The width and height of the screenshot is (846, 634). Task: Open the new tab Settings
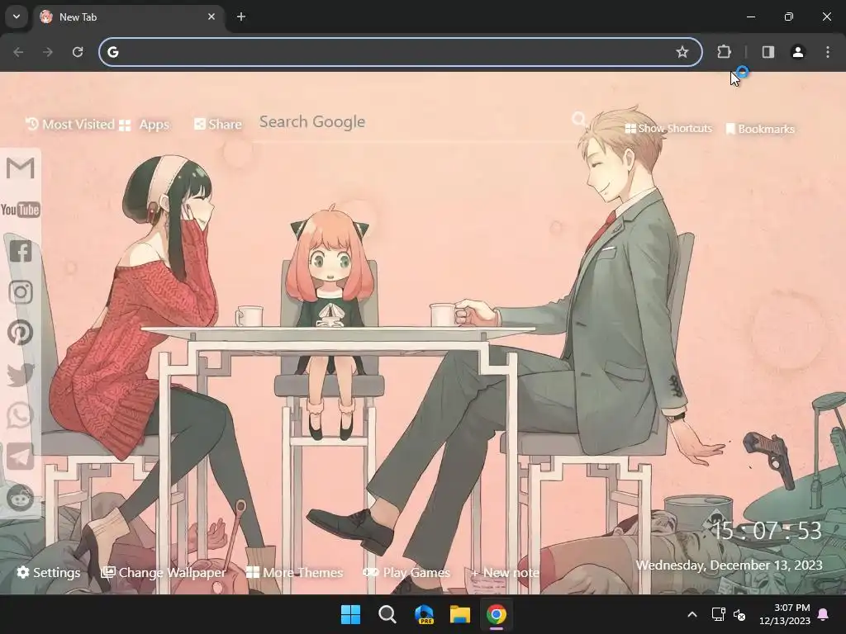click(x=49, y=573)
